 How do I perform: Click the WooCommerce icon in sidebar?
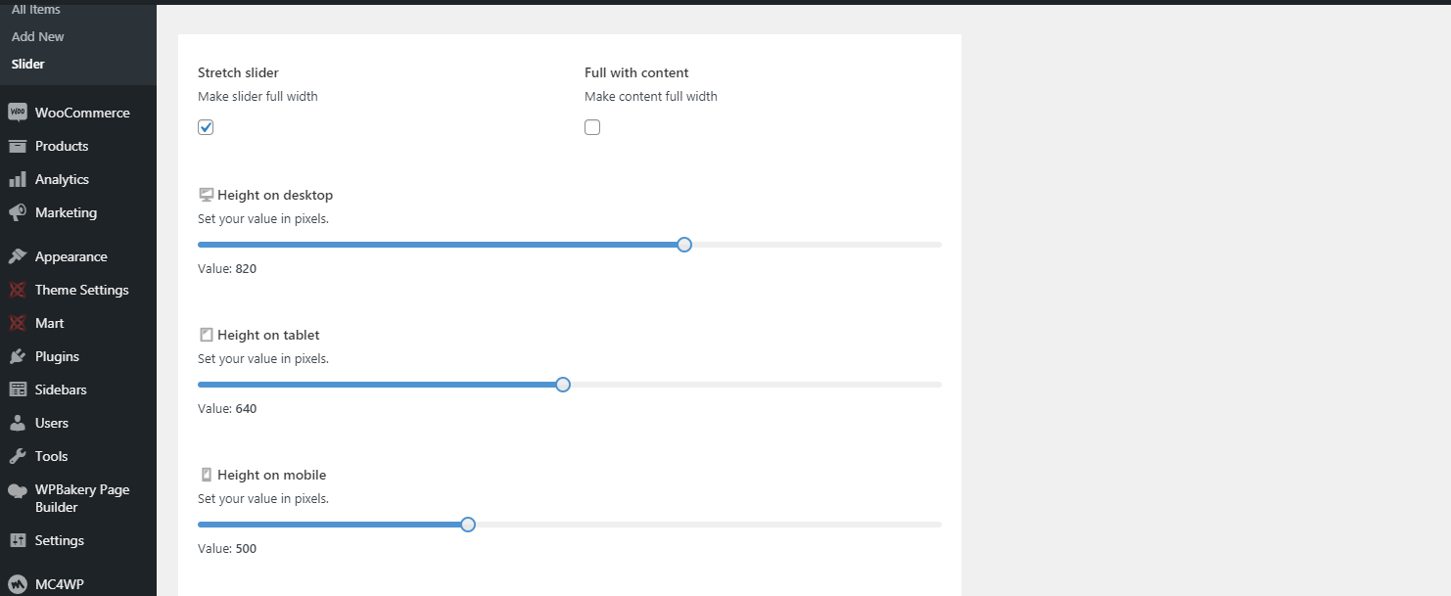point(17,113)
